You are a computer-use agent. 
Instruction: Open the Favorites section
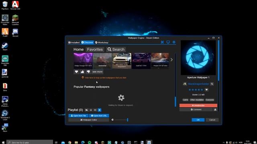click(95, 50)
